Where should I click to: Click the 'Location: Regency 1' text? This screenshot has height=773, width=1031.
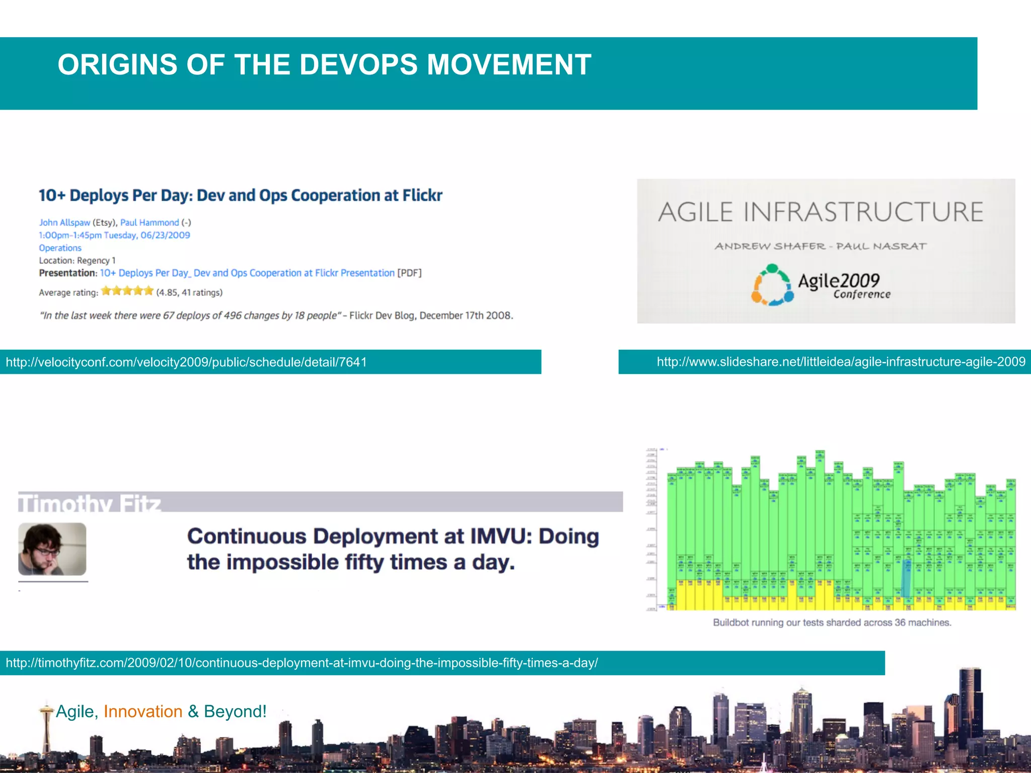[77, 260]
